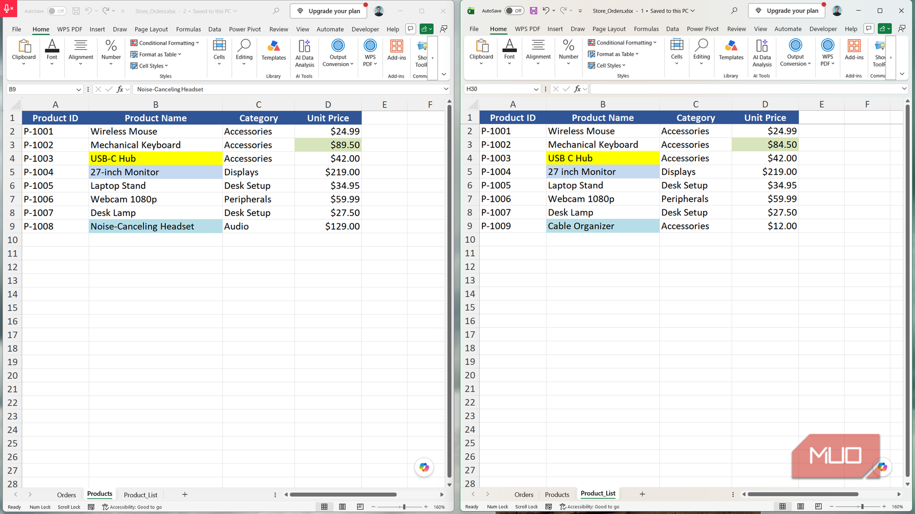Click Accessibility: Good to go in left window
The image size is (915, 514).
[x=132, y=507]
